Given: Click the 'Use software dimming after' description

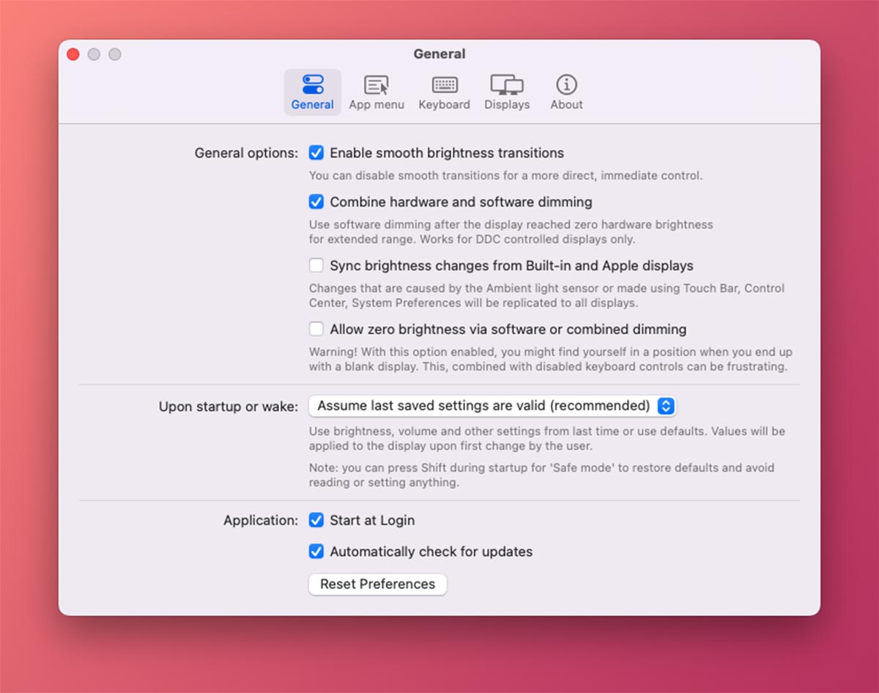Looking at the screenshot, I should point(511,232).
